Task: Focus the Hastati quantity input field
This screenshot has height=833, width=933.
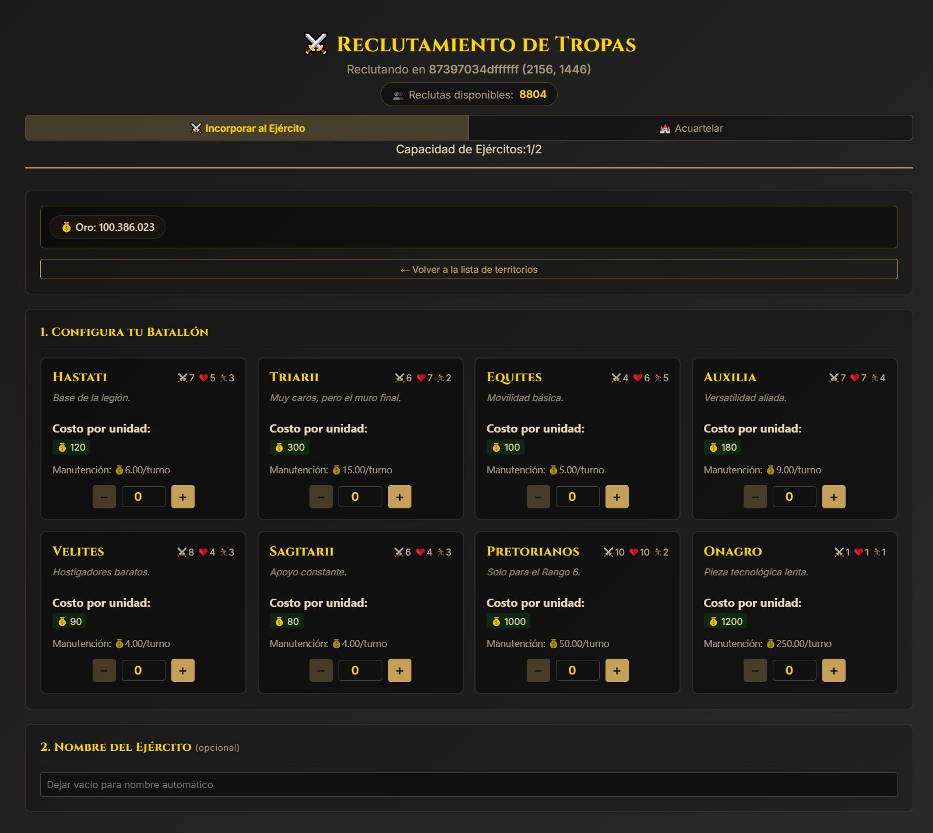Action: coord(143,497)
